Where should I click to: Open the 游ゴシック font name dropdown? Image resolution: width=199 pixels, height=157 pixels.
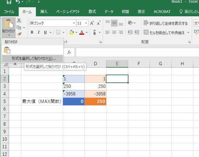pyautogui.click(x=74, y=23)
